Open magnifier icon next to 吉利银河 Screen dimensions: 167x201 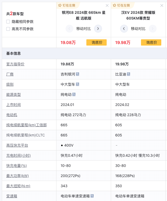[78, 74]
